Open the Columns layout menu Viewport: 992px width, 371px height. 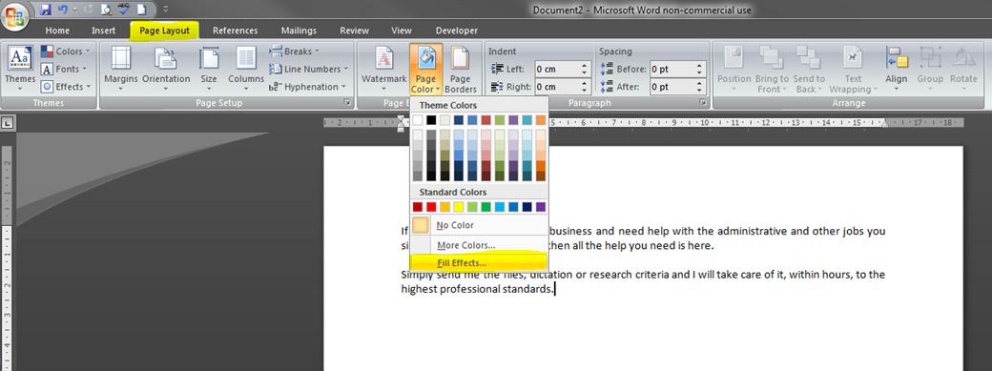coord(246,68)
